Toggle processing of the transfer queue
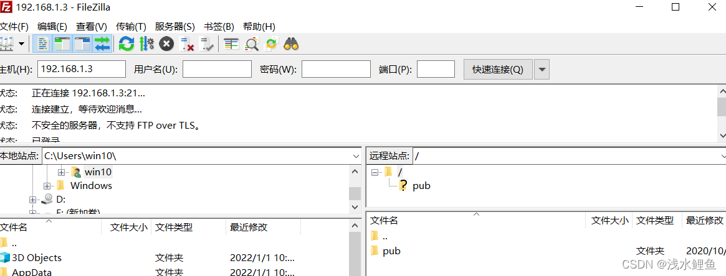This screenshot has height=276, width=726. pyautogui.click(x=146, y=44)
